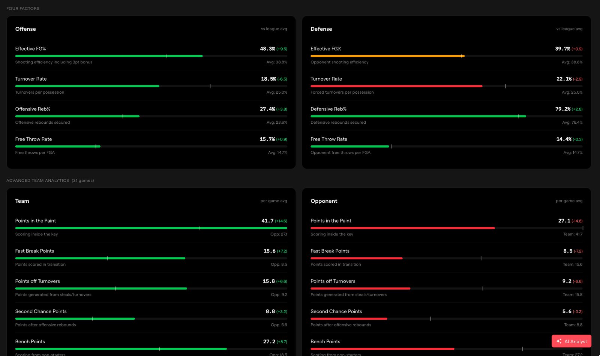Click the Defense card title
This screenshot has width=600, height=356.
tap(321, 29)
